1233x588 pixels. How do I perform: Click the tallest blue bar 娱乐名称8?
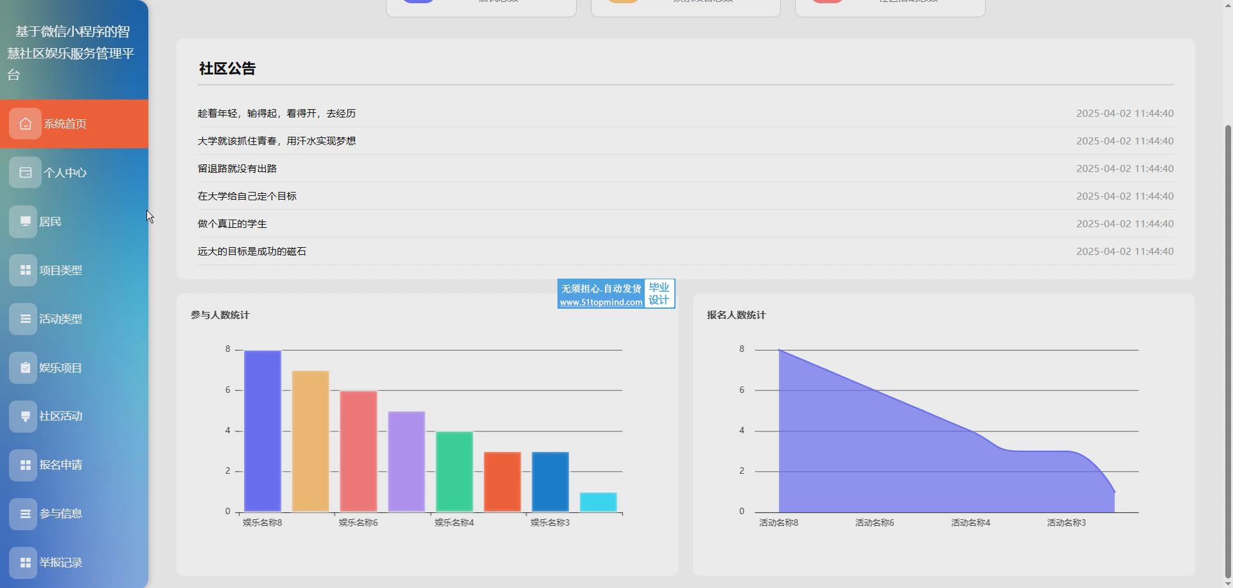click(x=262, y=430)
